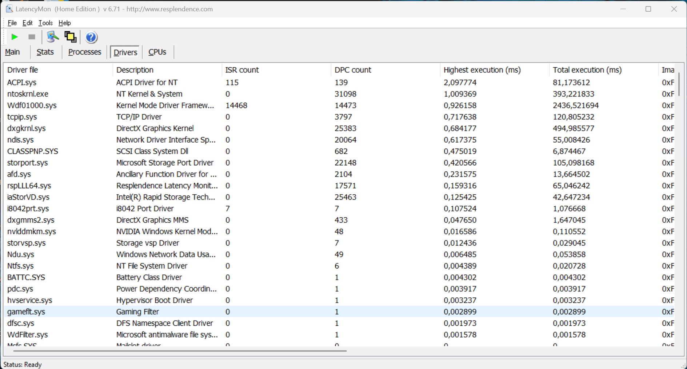Click the horizontal scrollbar at list bottom
Screen dimensions: 687x369
[x=180, y=351]
